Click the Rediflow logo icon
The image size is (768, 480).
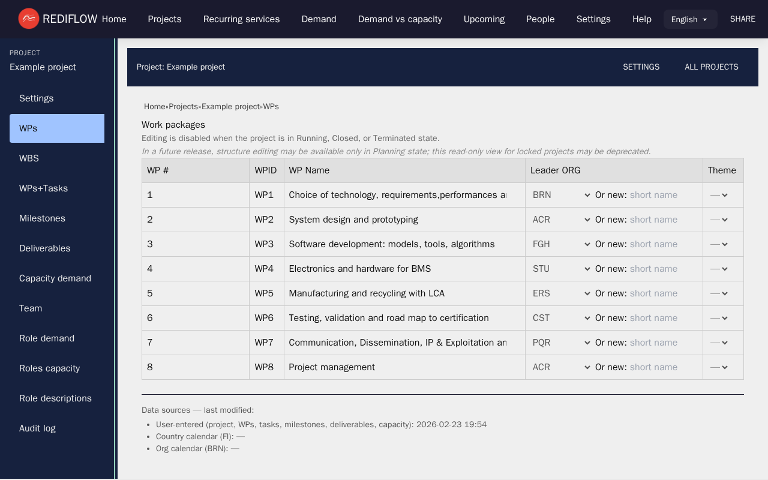pos(28,19)
